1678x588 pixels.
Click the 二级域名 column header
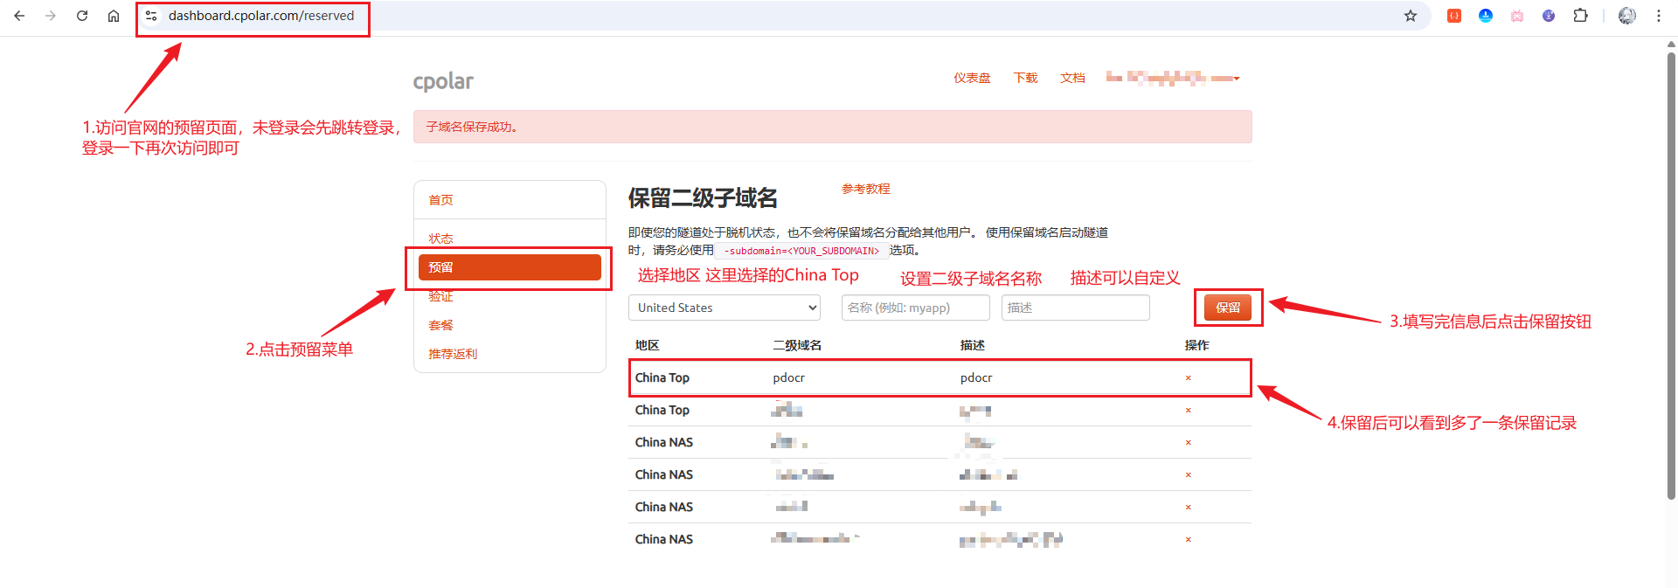[797, 345]
